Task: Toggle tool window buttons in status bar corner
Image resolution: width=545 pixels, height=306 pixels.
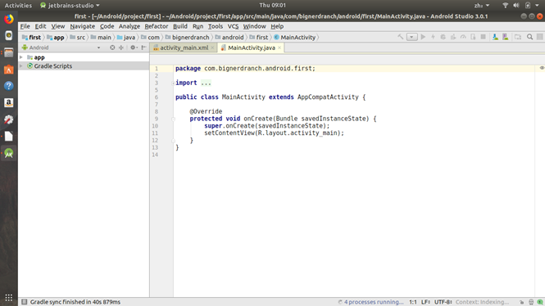Action: [25, 302]
